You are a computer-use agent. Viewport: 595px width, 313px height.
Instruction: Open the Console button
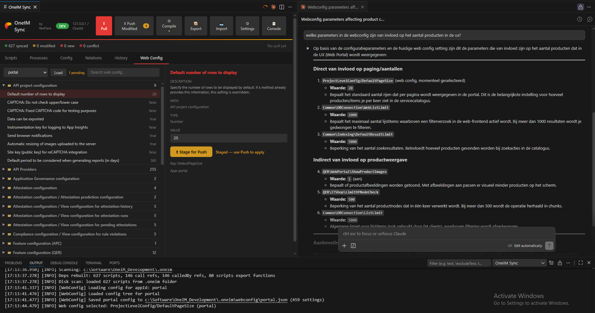(x=274, y=26)
